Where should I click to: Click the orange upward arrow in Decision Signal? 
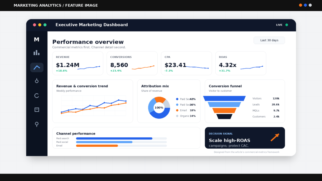(x=275, y=137)
